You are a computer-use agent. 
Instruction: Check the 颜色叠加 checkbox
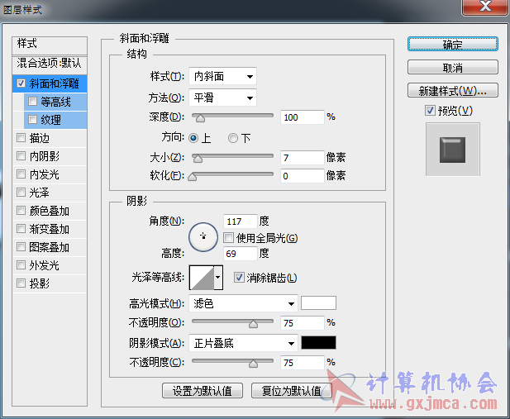click(21, 211)
